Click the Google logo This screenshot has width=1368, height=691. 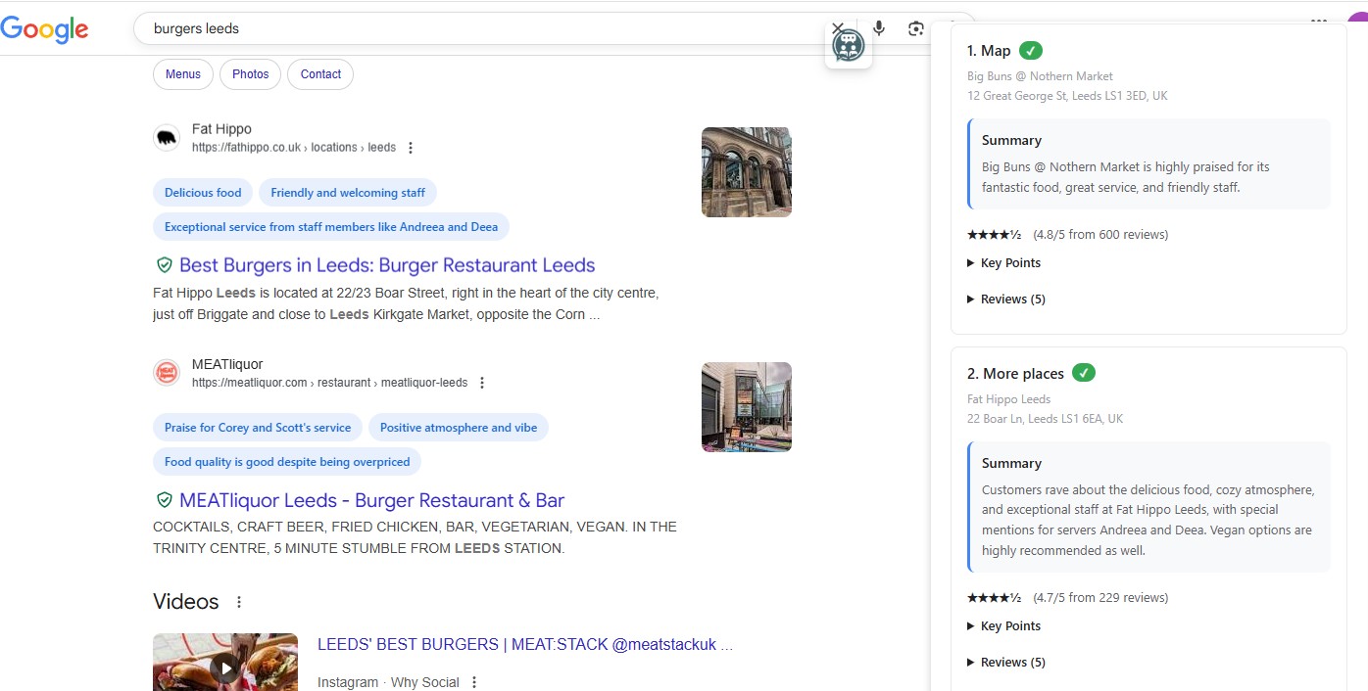tap(44, 29)
